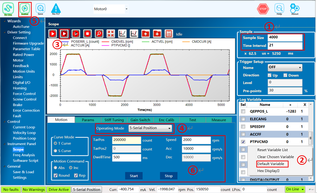Click the Save icon in top toolbar

(x=41, y=9)
